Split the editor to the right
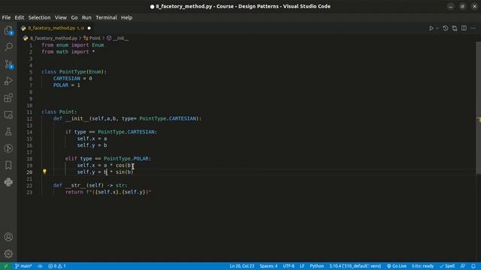 point(464,28)
